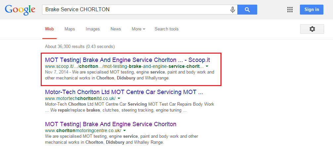
Task: Click the Google logo
Action: (20, 9)
